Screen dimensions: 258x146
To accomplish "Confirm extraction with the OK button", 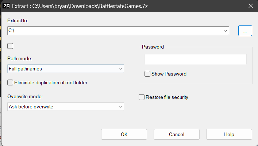I will [124, 134].
